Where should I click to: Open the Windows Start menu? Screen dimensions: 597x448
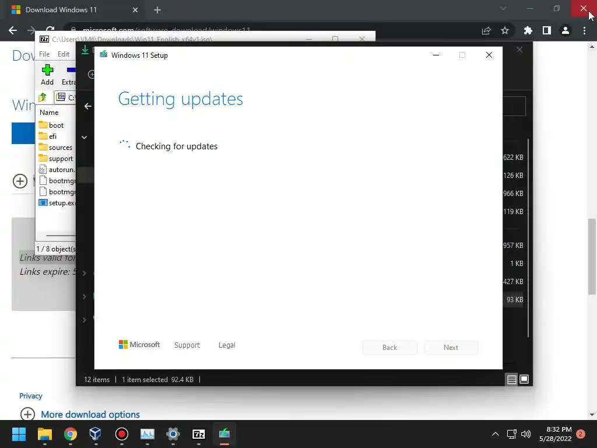coord(19,434)
